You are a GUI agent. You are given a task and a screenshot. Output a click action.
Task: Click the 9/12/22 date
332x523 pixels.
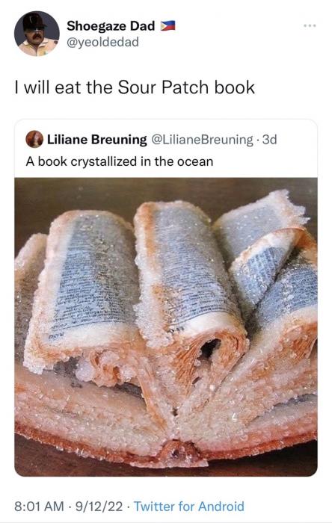[99, 507]
